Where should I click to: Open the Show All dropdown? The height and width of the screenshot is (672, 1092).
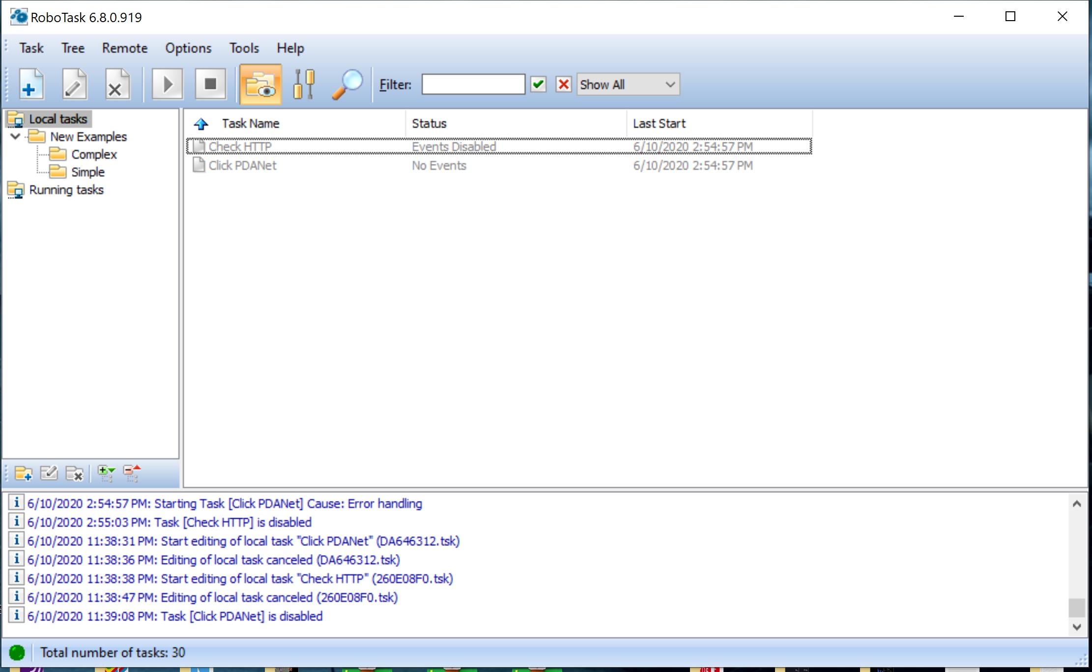[629, 84]
